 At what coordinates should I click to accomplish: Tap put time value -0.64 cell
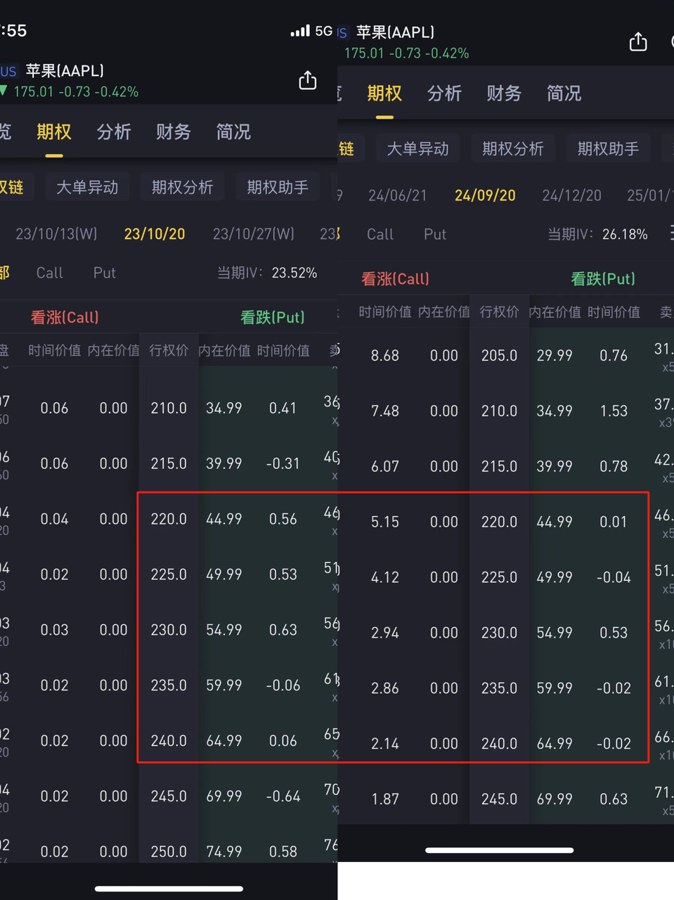coord(283,796)
